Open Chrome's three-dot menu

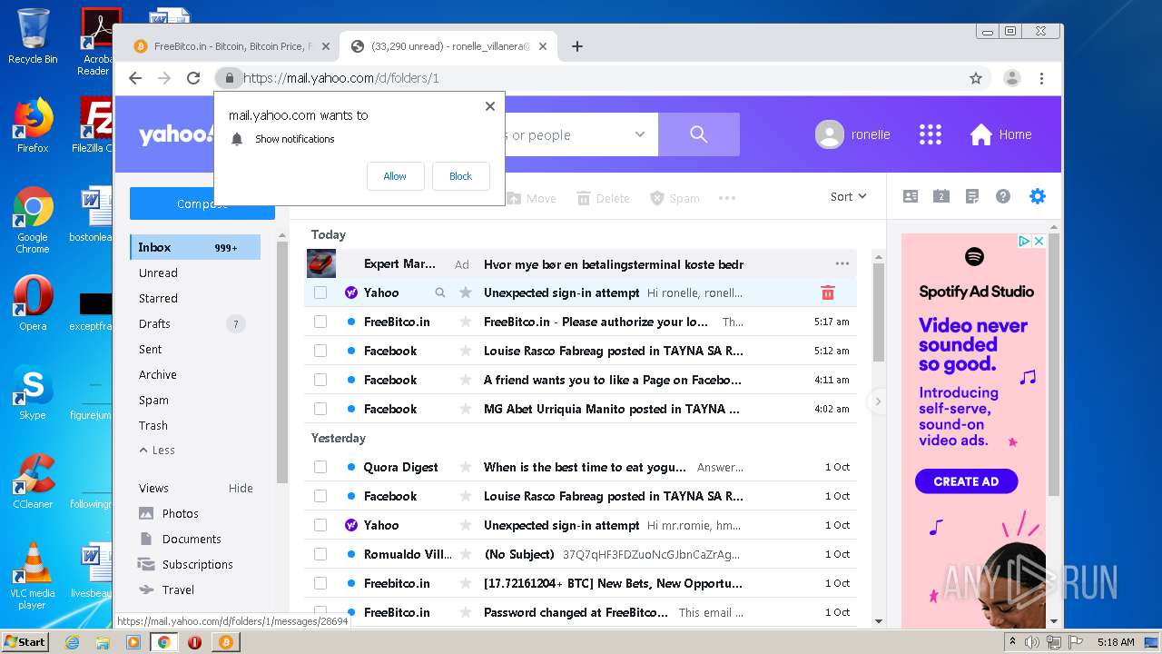pyautogui.click(x=1041, y=78)
